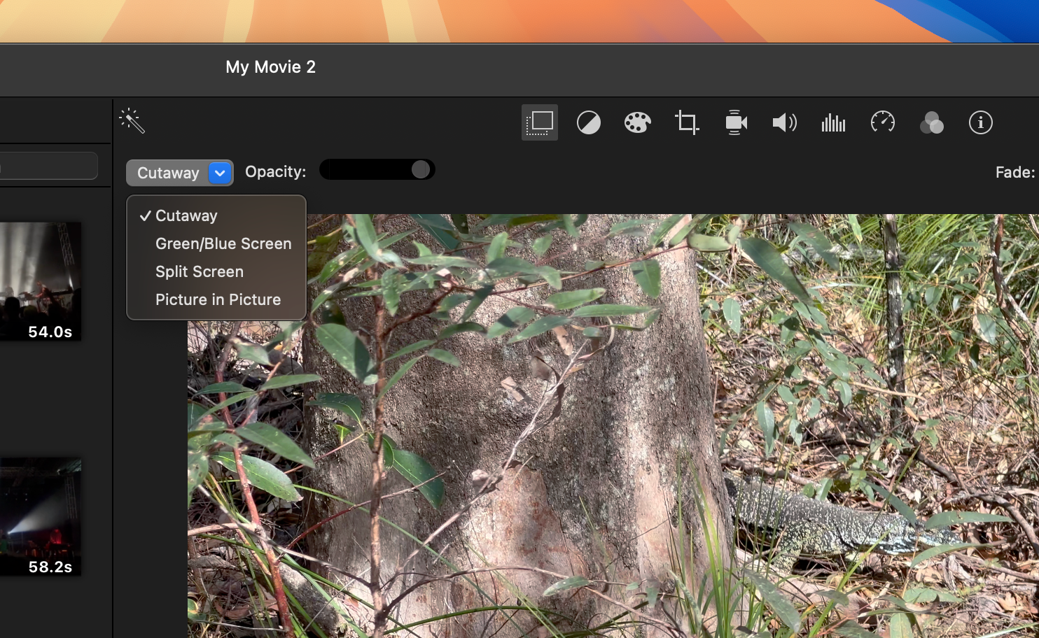The width and height of the screenshot is (1039, 638).
Task: Open the stabilization camera icon
Action: point(736,122)
